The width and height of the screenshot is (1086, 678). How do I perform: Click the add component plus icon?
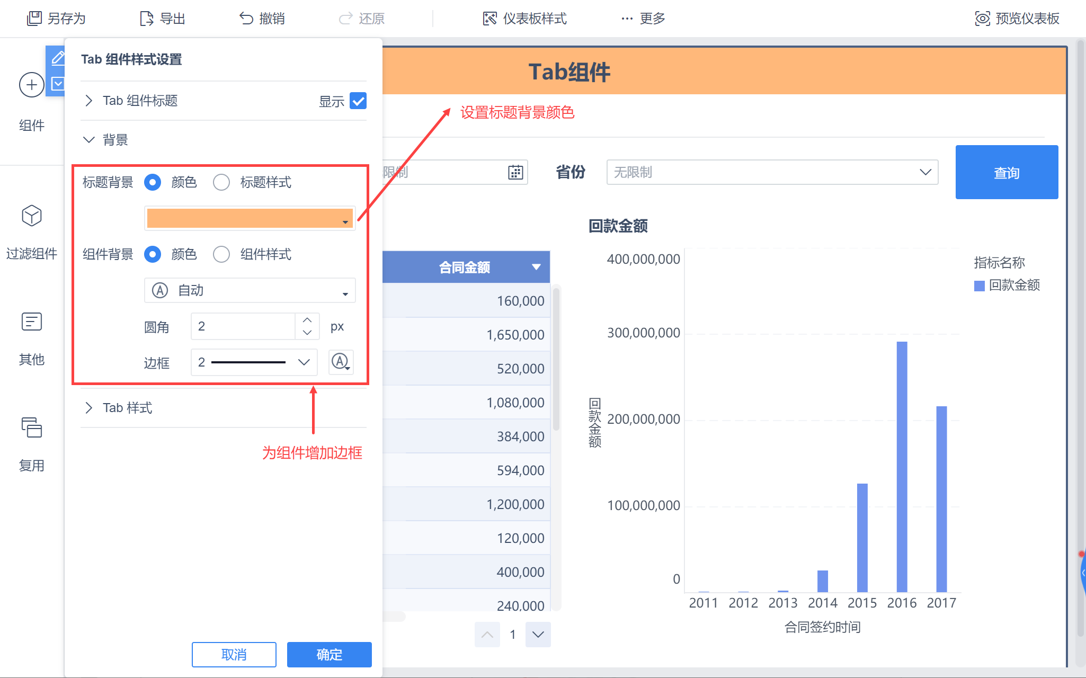[x=32, y=85]
